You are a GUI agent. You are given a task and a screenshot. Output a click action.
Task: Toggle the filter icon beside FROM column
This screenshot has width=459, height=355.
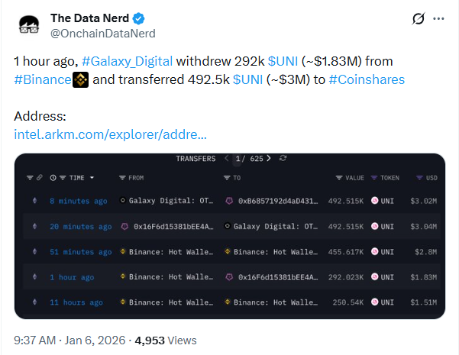point(123,178)
